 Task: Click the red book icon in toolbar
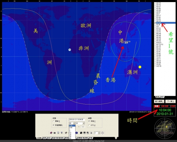pyautogui.click(x=51, y=133)
